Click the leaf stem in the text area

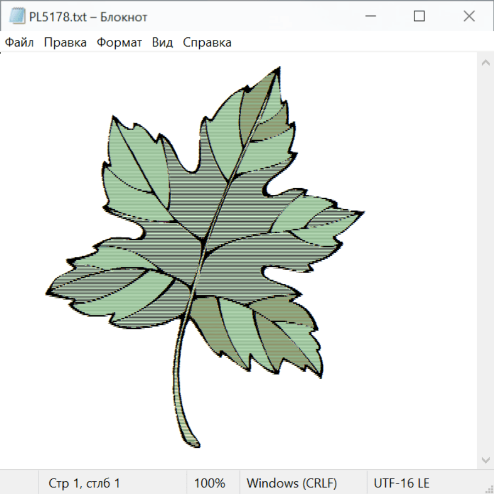point(181,384)
